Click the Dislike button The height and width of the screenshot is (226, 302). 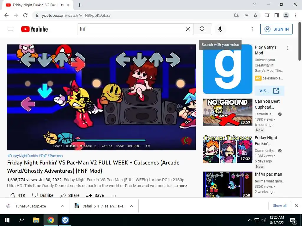[43, 195]
